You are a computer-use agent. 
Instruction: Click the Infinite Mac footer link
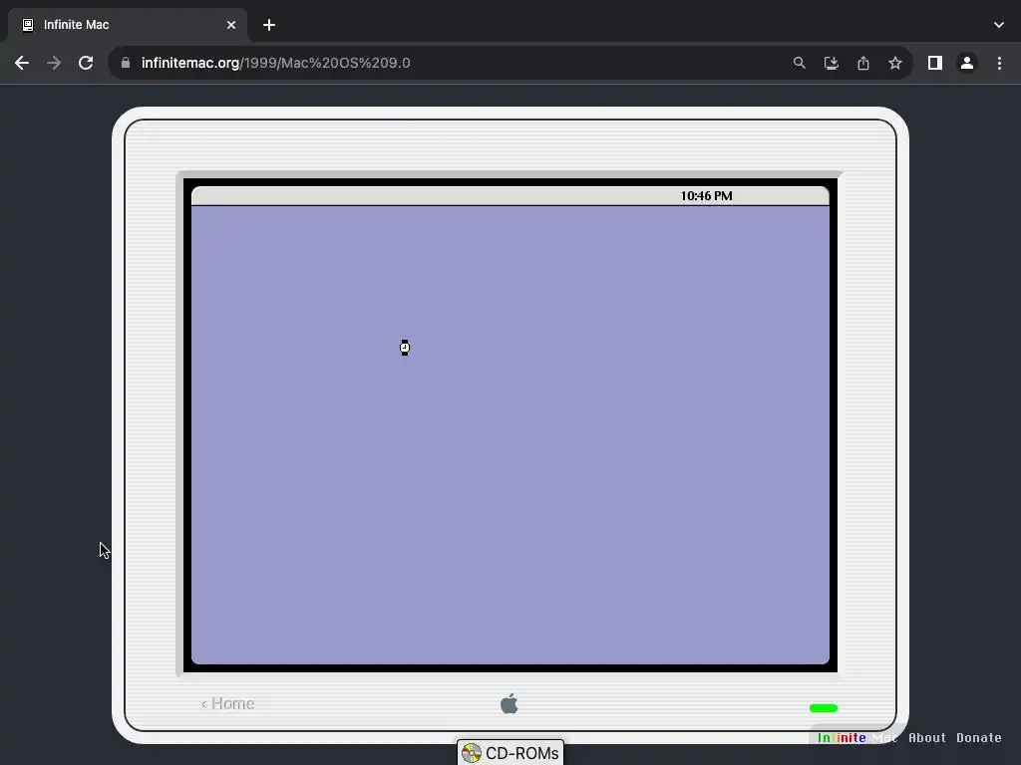pyautogui.click(x=856, y=738)
